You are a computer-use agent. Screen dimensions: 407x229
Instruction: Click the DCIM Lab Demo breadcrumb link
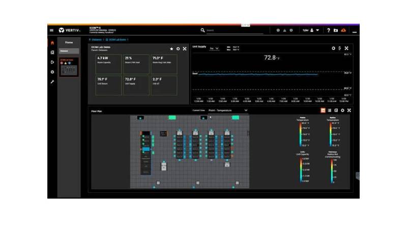[117, 40]
